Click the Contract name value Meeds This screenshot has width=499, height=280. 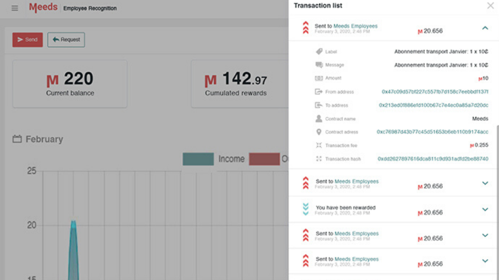(480, 119)
